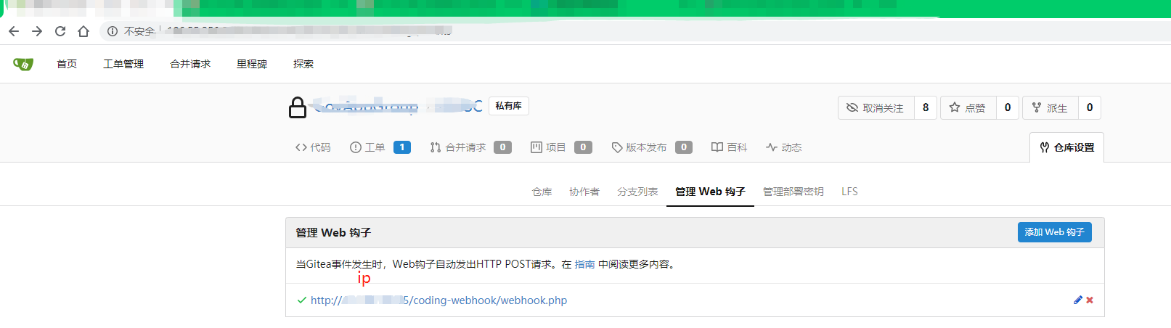Select the 分支列表 settings sub-tab

(x=637, y=192)
